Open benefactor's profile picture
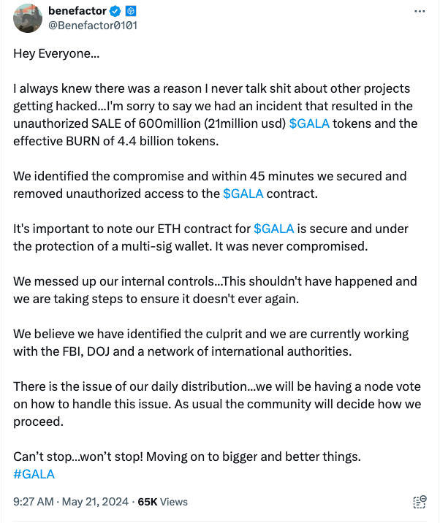Screen dimensions: 440x523 tap(27, 18)
